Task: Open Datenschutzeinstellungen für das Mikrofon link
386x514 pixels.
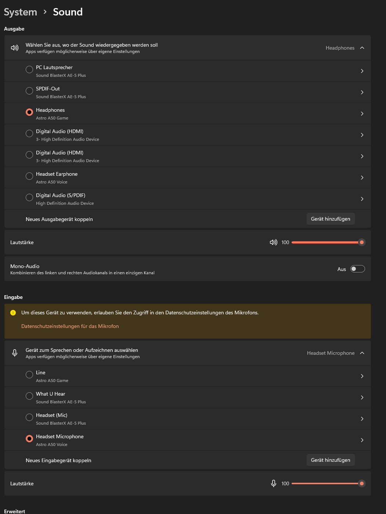Action: coord(70,326)
